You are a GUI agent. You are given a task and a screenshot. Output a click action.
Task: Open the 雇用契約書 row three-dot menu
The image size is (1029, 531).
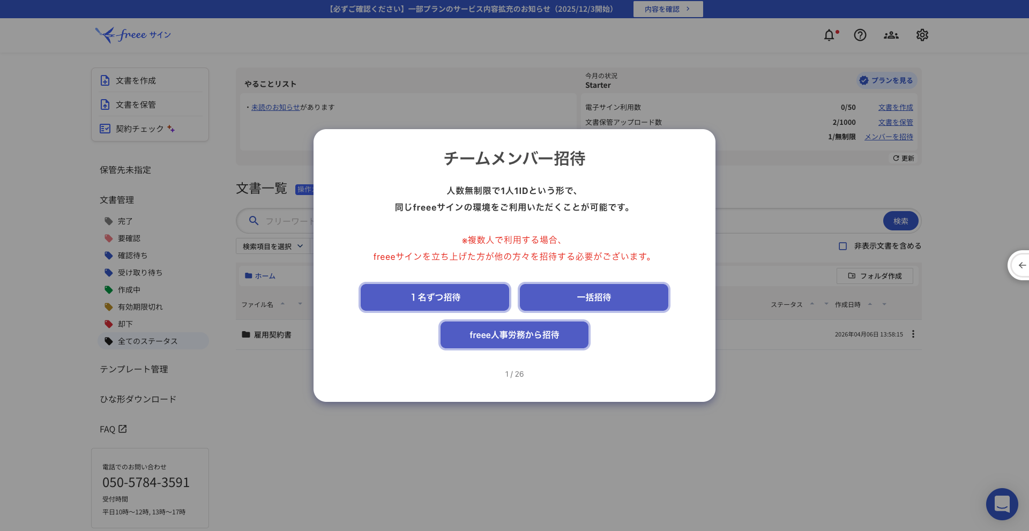click(x=913, y=334)
